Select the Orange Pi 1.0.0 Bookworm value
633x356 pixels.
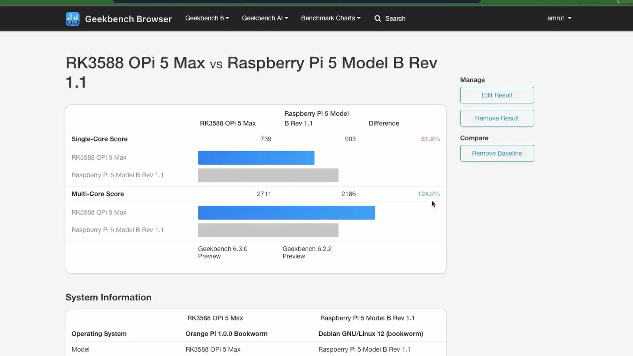(226, 334)
